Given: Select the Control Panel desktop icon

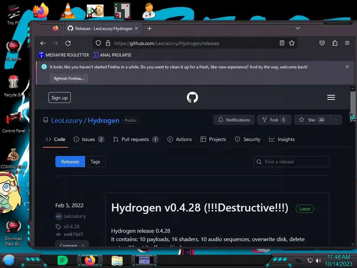Looking at the screenshot, I should [14, 122].
